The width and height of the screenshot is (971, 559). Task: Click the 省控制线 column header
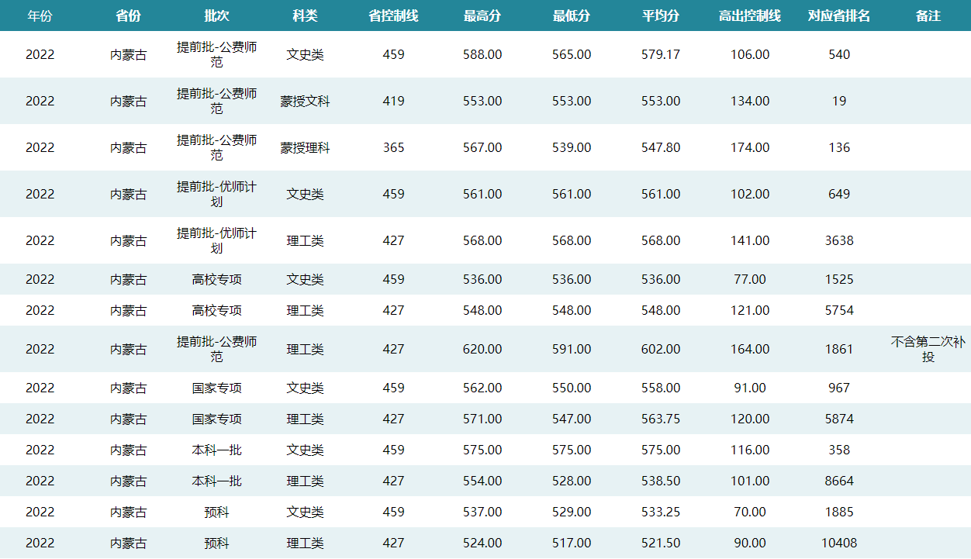[x=393, y=16]
